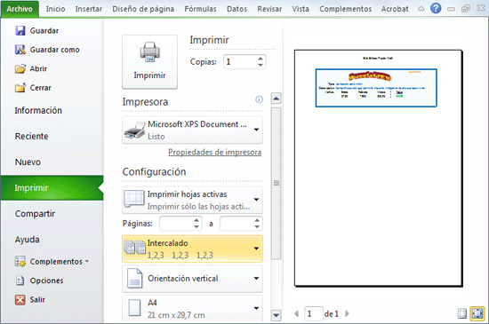
Task: Click the Guardar como icon
Action: click(x=20, y=50)
